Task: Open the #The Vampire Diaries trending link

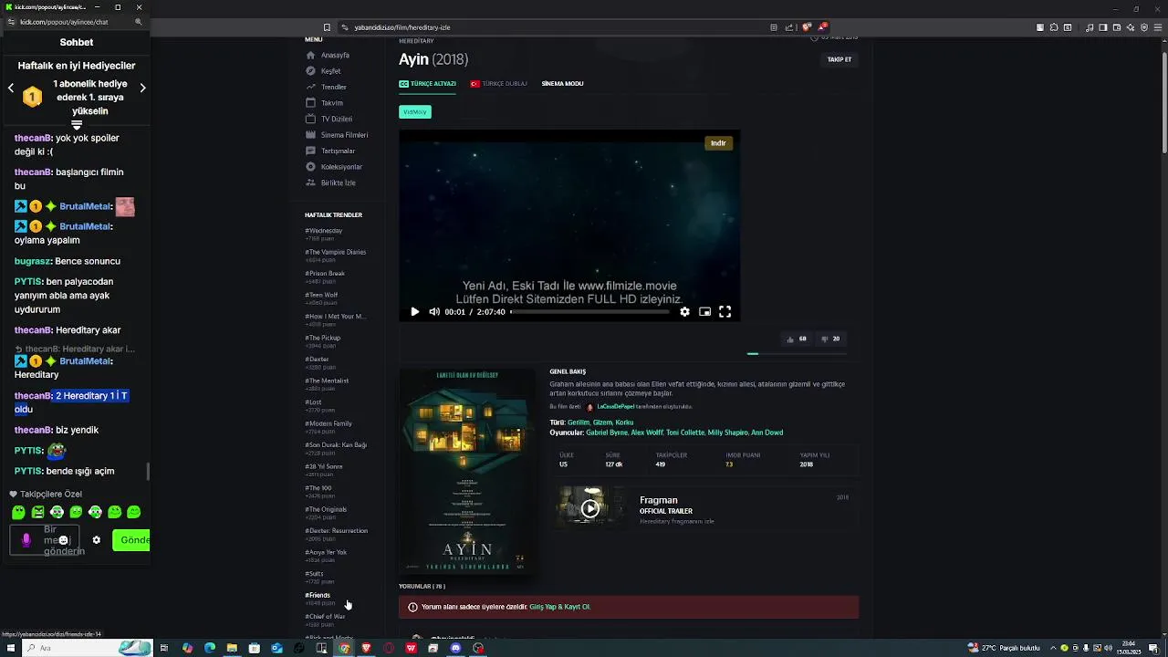Action: pyautogui.click(x=335, y=252)
